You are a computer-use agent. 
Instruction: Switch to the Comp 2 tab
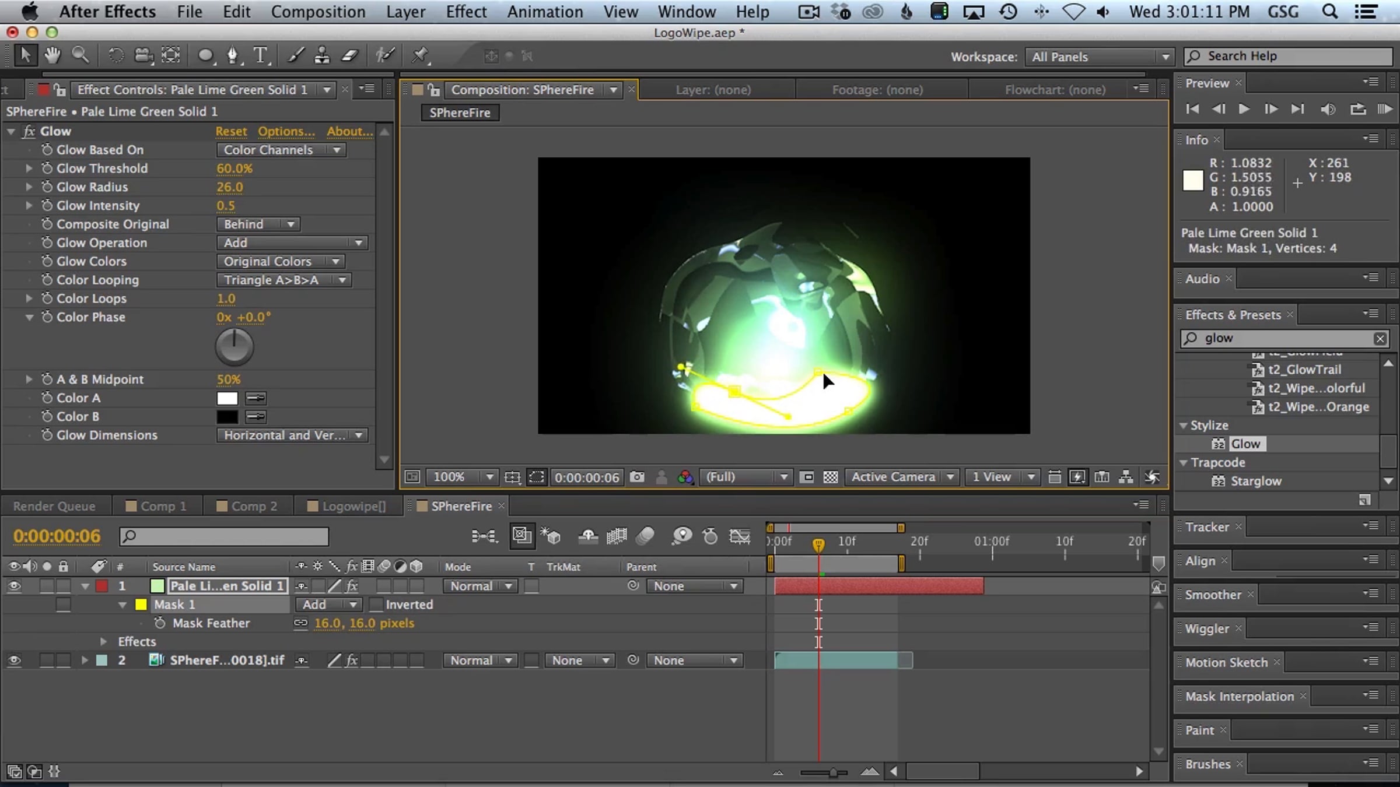click(x=247, y=506)
